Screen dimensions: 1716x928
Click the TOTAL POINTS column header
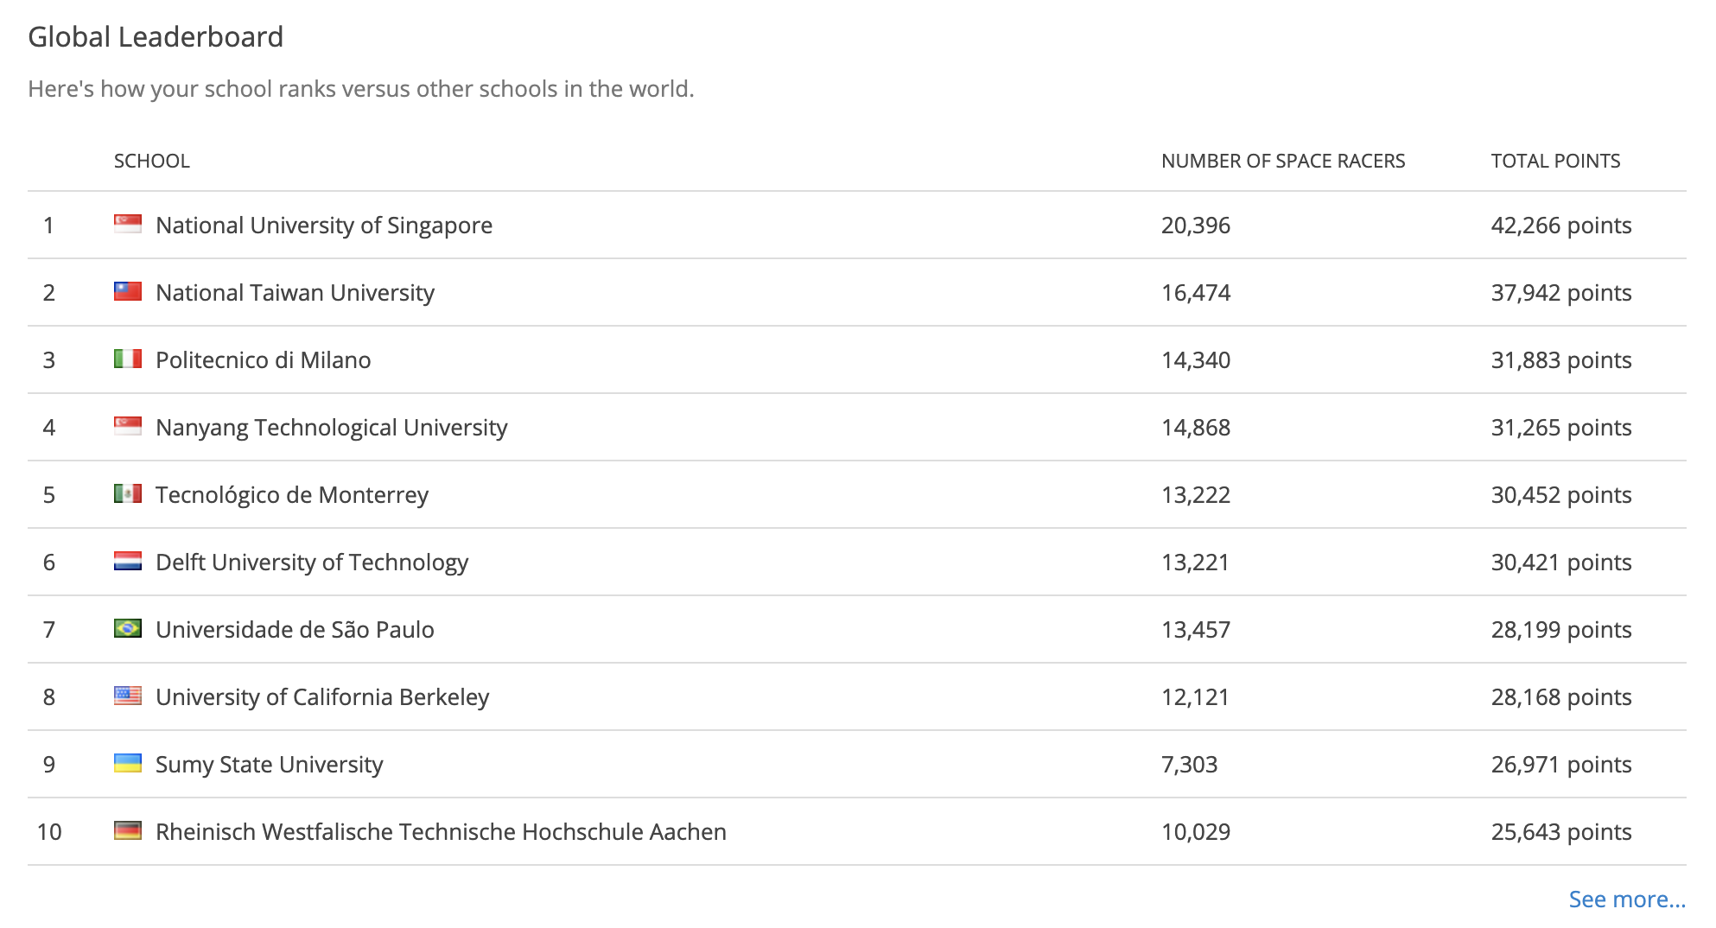point(1555,161)
